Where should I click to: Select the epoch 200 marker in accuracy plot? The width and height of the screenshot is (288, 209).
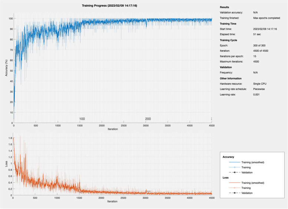[148, 119]
